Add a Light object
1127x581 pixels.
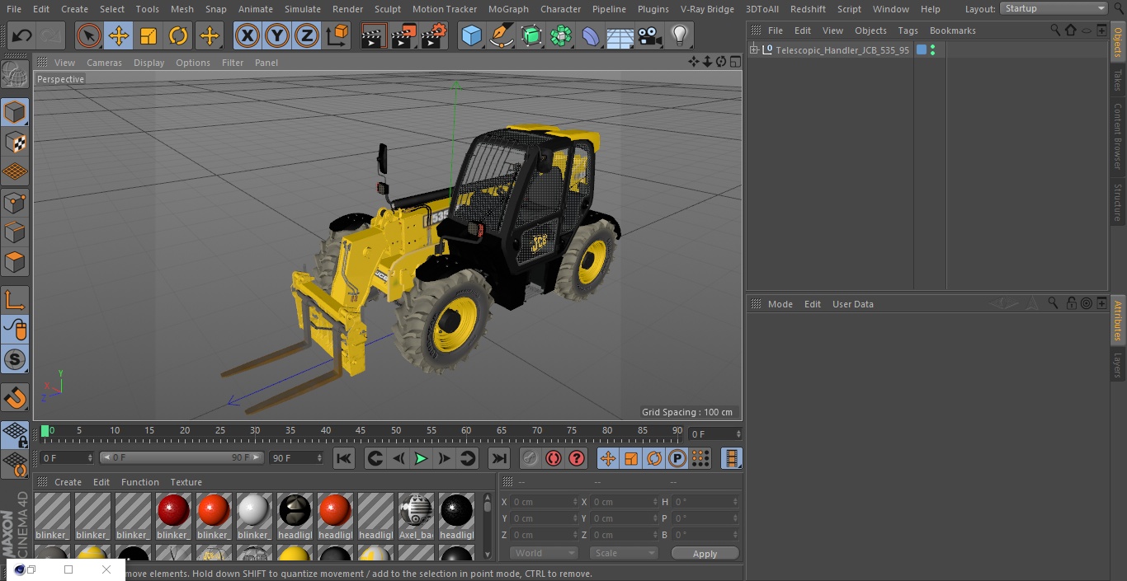[x=680, y=35]
